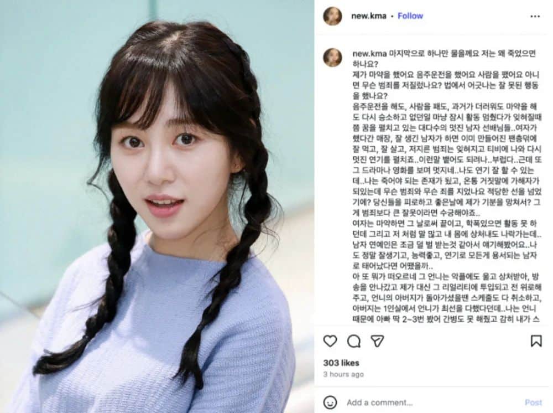Viewport: 553px width, 413px height.
Task: Click the caption paragraph starting 여자는 마약하면
Action: (447, 244)
